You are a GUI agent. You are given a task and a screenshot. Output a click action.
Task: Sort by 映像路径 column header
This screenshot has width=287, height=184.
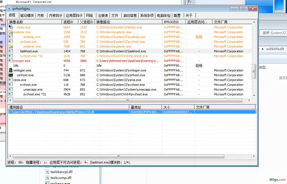(x=128, y=22)
